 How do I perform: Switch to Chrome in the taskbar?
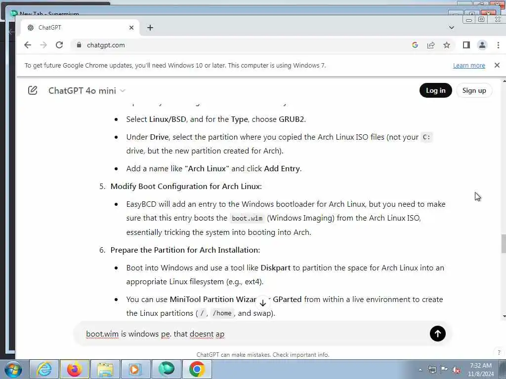point(197,369)
